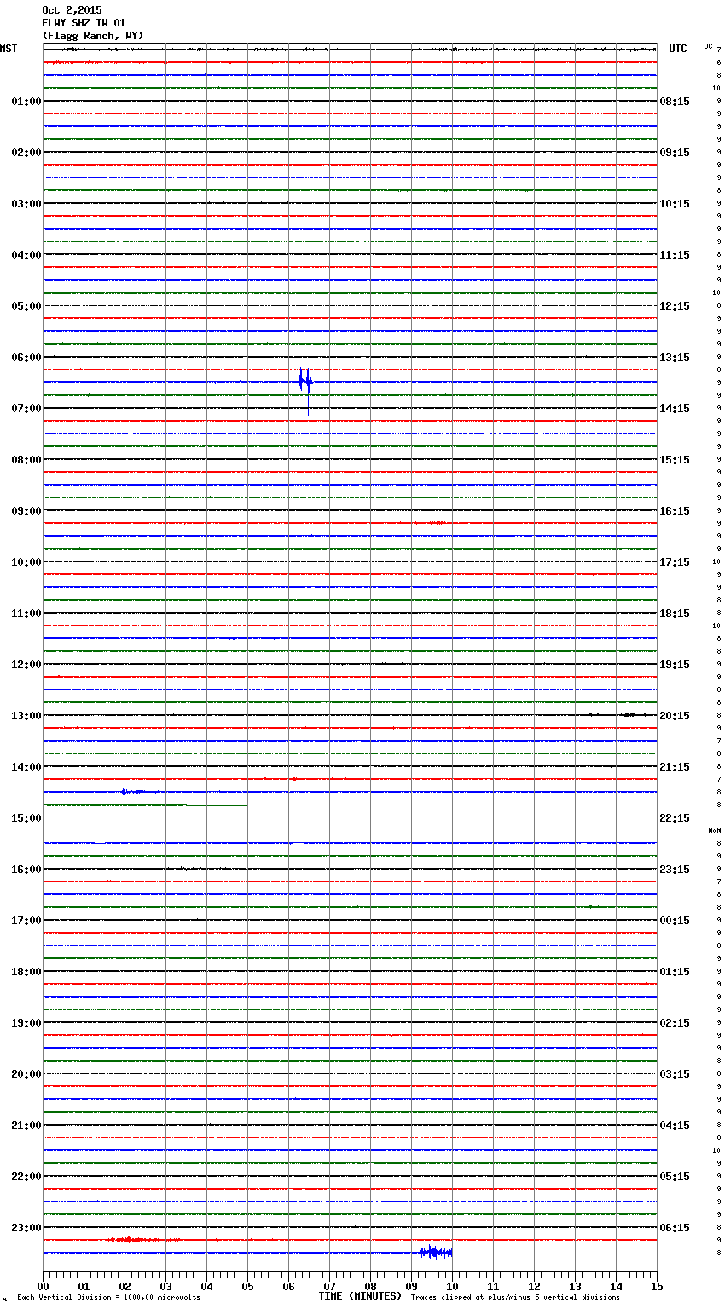Select the MST hour label '14:00'
This screenshot has height=1309, width=725.
26,767
